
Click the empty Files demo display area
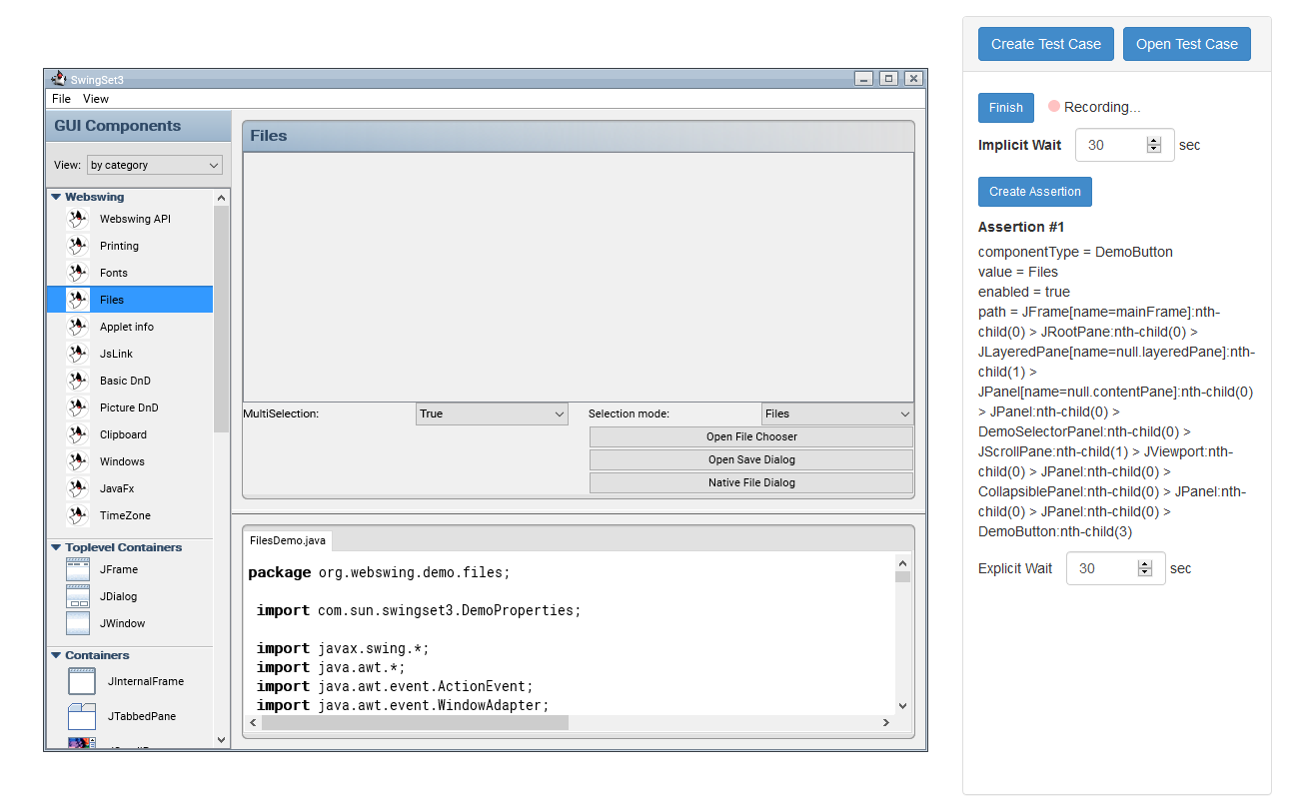coord(579,277)
